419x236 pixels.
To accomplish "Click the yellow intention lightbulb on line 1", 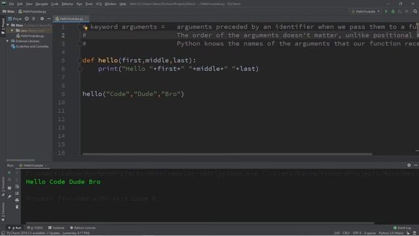I will click(86, 28).
